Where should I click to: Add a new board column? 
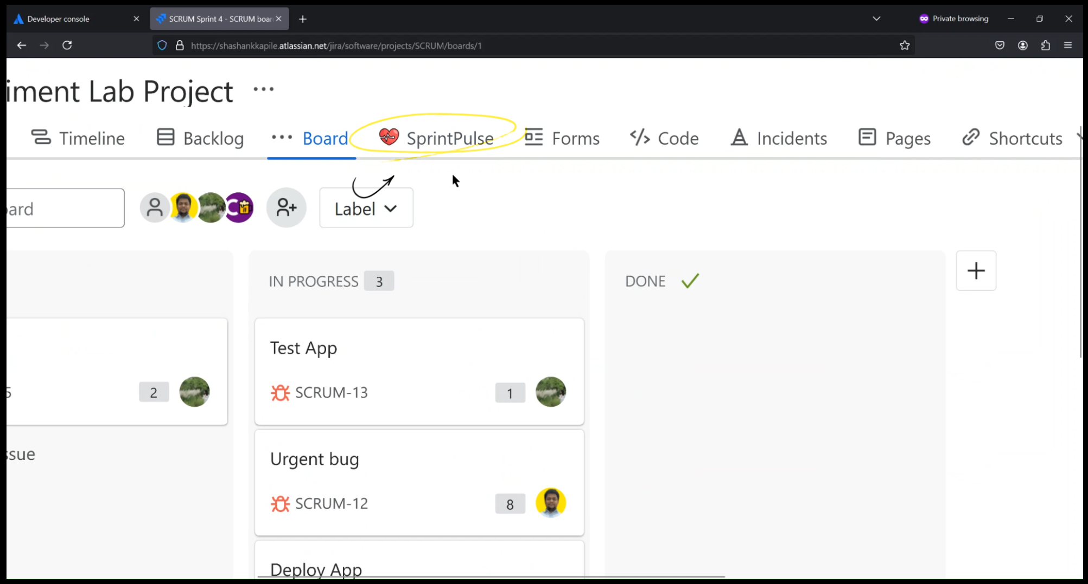976,270
